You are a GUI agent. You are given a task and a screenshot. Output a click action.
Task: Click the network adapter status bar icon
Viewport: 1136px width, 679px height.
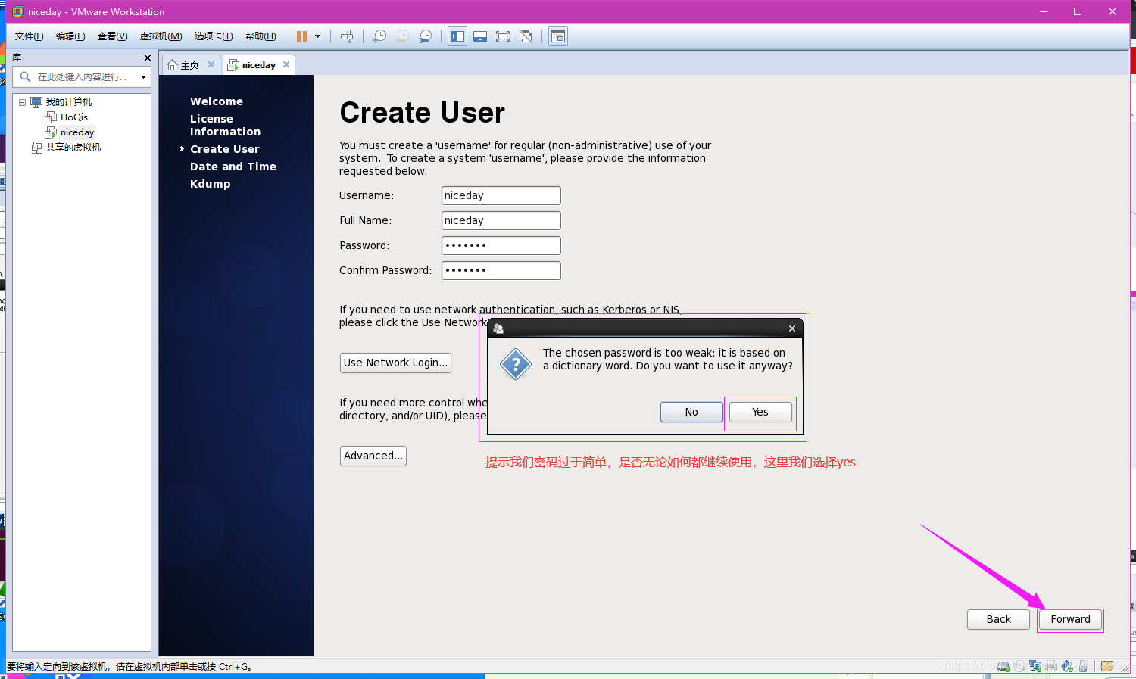click(1035, 666)
